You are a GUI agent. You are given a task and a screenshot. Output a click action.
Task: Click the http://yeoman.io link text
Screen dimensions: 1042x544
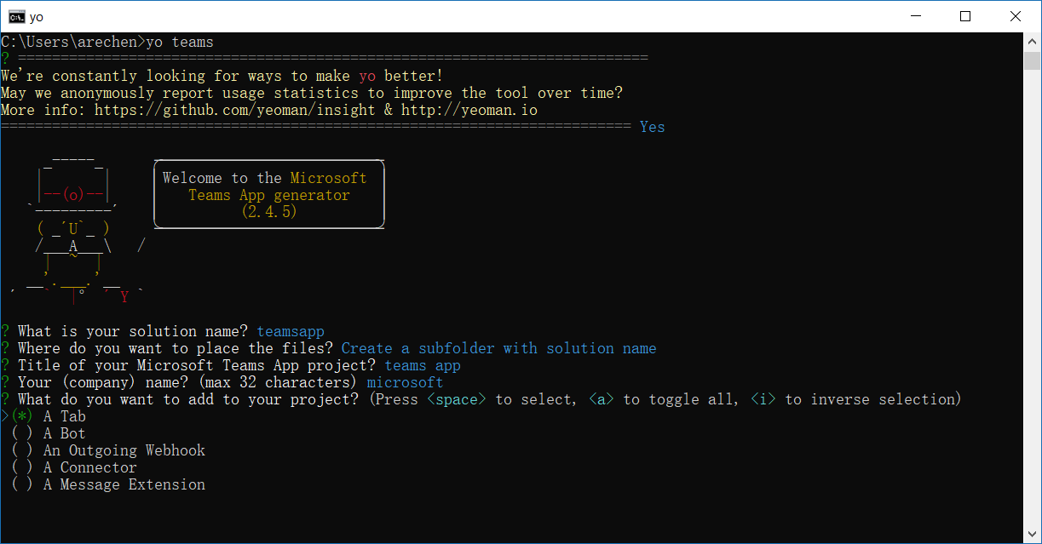pos(469,110)
